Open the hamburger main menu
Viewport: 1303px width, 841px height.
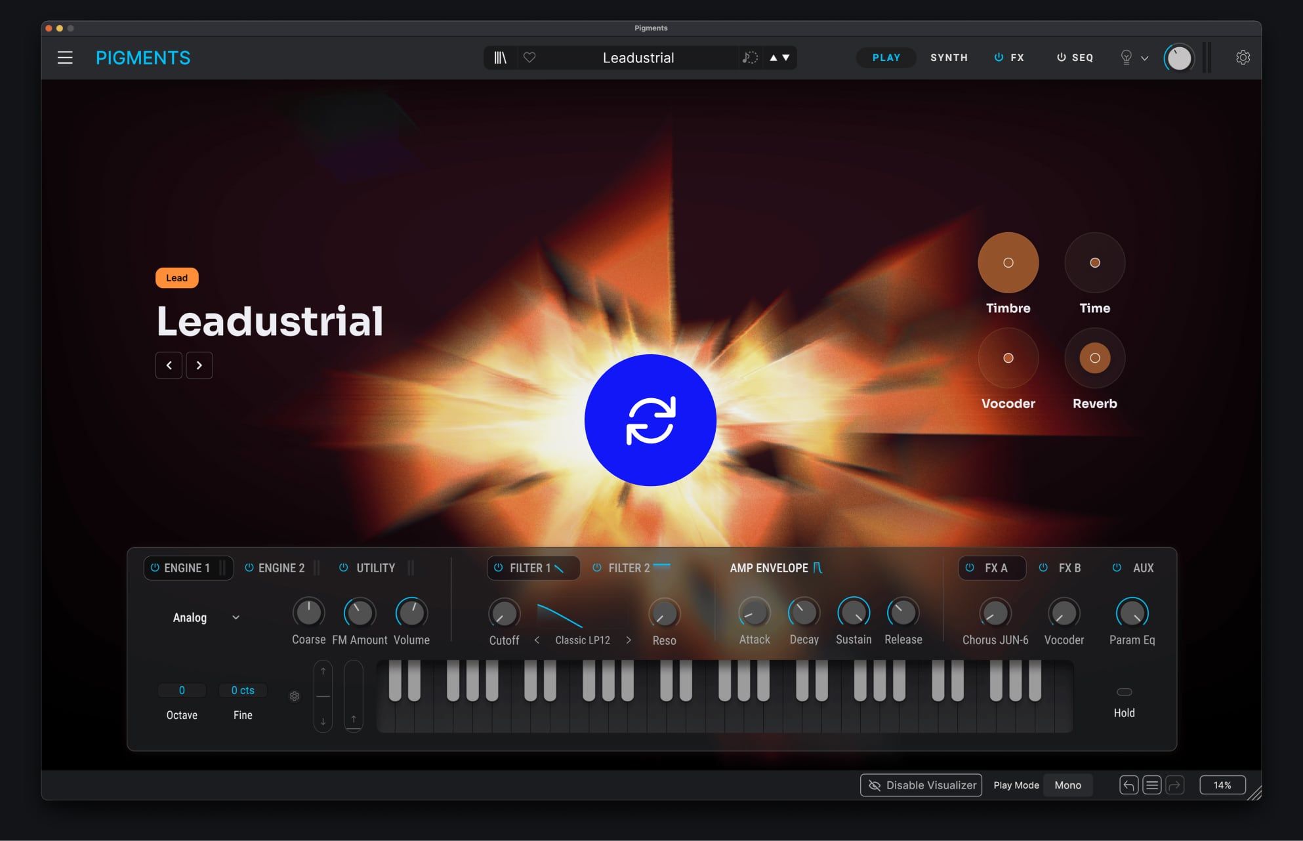[x=65, y=58]
